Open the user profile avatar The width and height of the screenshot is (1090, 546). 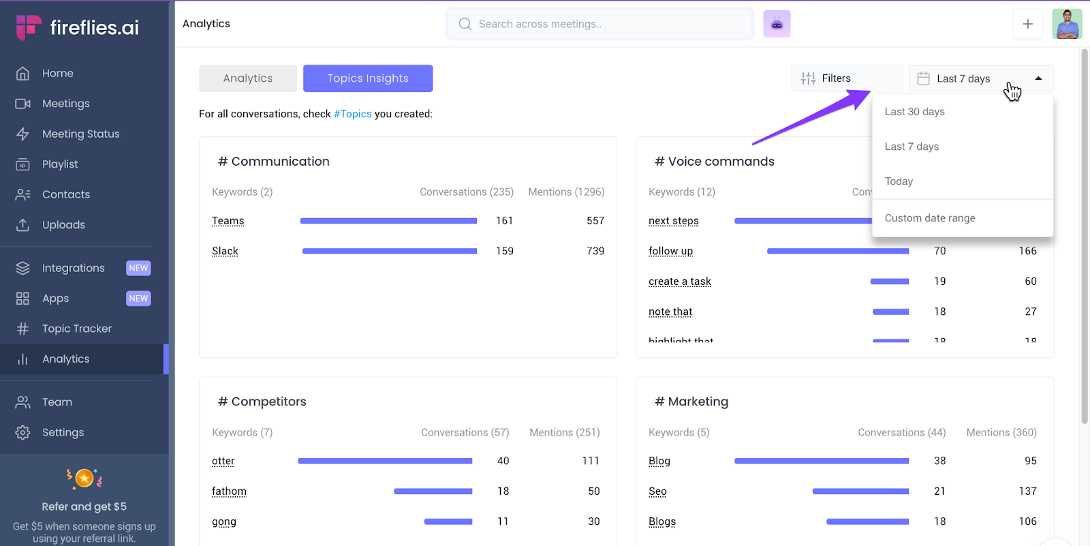[1067, 24]
